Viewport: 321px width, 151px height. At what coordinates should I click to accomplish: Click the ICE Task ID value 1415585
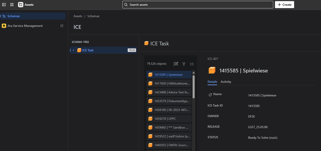point(254,106)
